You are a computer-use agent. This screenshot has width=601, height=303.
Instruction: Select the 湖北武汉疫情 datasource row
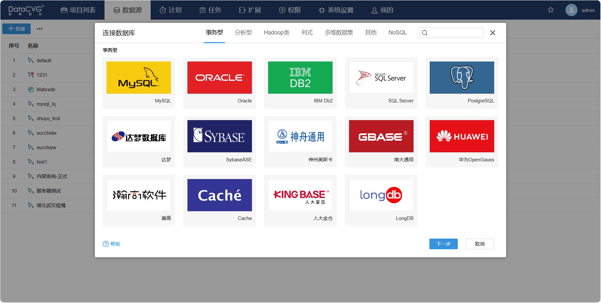click(47, 205)
